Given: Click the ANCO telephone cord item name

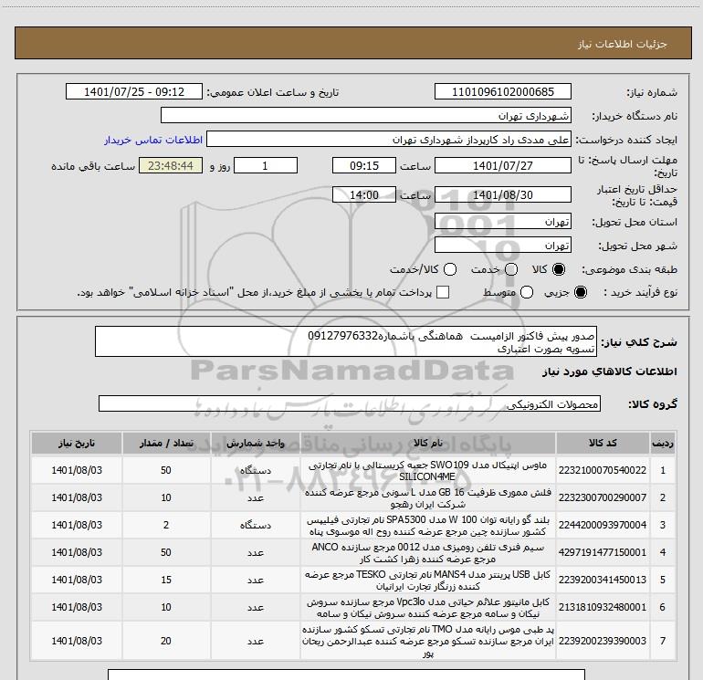Looking at the screenshot, I should point(427,553).
